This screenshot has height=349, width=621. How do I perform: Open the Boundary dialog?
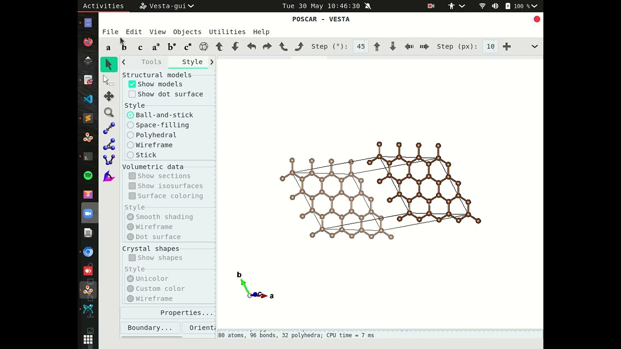(150, 328)
